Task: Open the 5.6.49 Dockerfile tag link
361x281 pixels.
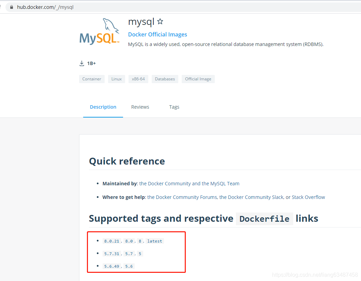Action: tap(112, 266)
